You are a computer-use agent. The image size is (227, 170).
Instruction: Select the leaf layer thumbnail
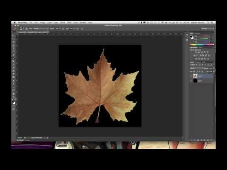coord(195,76)
